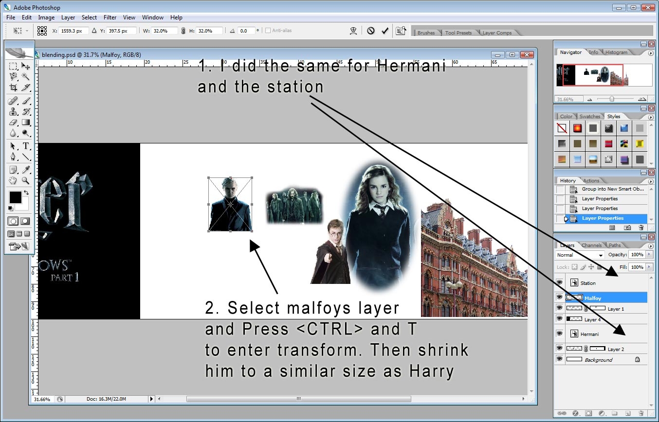
Task: Toggle visibility of Layer 4
Action: pyautogui.click(x=559, y=319)
